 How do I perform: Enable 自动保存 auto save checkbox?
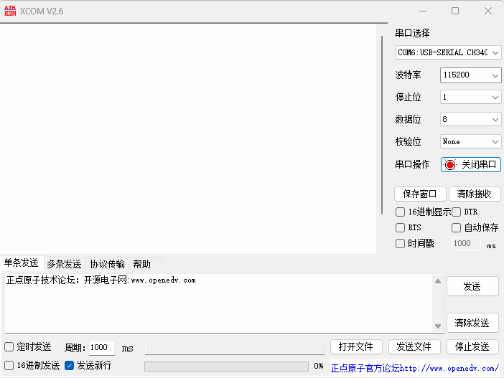click(456, 227)
